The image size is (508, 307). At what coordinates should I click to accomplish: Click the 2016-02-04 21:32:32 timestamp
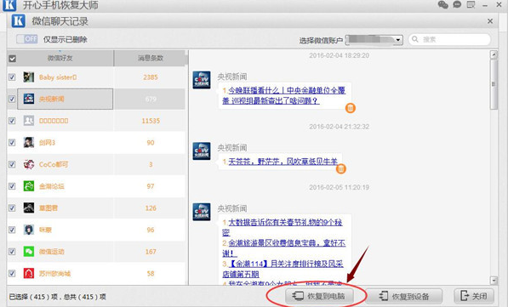339,127
